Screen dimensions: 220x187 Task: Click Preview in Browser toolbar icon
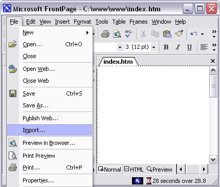(x=117, y=34)
